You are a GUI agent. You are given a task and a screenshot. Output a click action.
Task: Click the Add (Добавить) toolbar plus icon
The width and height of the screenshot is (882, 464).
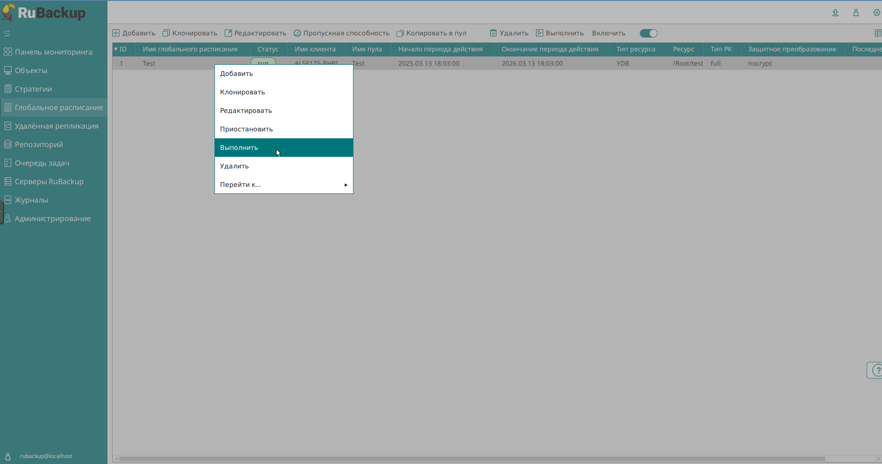[116, 33]
